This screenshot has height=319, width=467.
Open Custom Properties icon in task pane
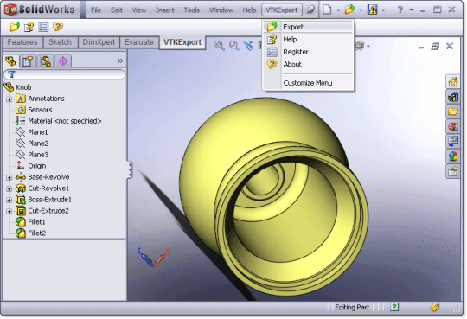pyautogui.click(x=453, y=171)
